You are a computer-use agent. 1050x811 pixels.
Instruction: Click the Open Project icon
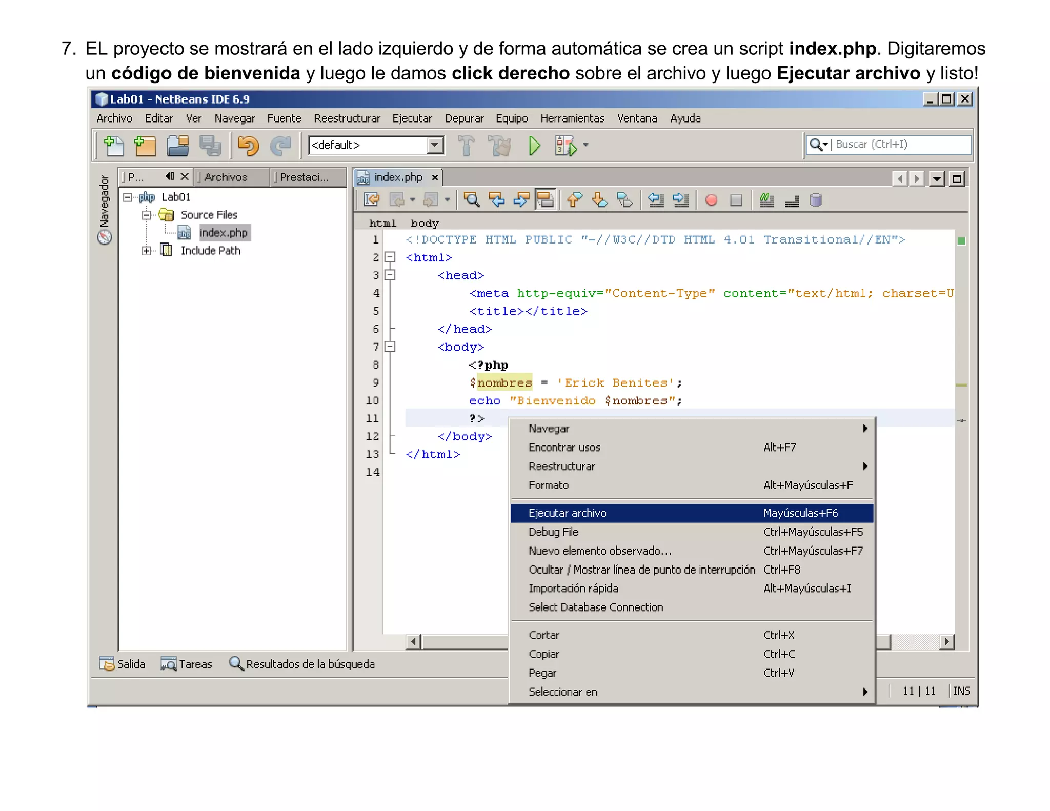[x=178, y=146]
